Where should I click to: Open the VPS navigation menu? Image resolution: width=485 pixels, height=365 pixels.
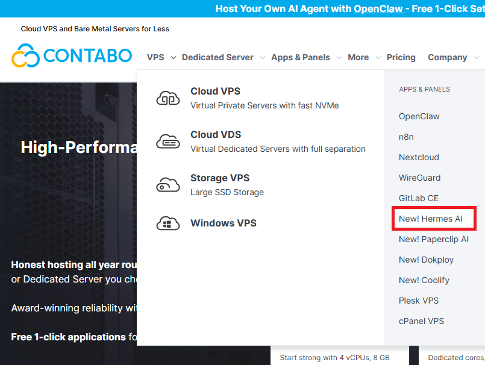tap(155, 58)
